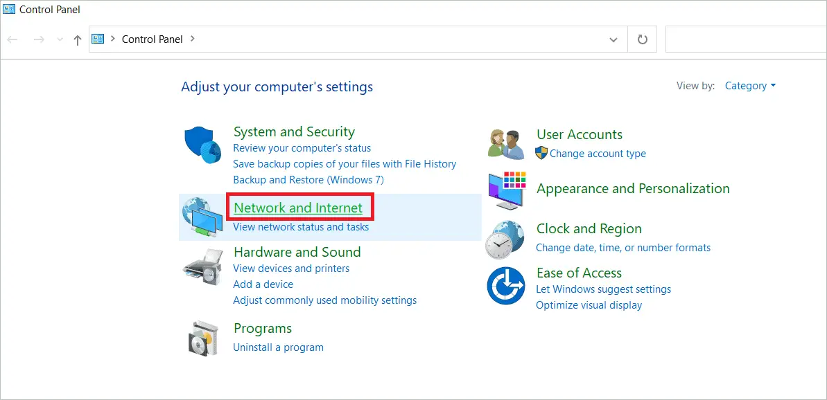Click the Clock and Region globe clock icon
The height and width of the screenshot is (400, 827).
click(505, 239)
